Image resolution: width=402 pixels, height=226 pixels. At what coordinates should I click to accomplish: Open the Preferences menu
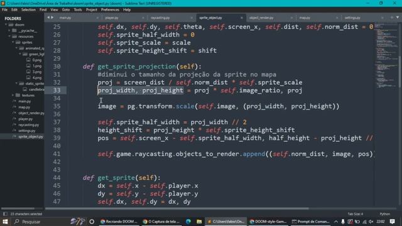110,10
